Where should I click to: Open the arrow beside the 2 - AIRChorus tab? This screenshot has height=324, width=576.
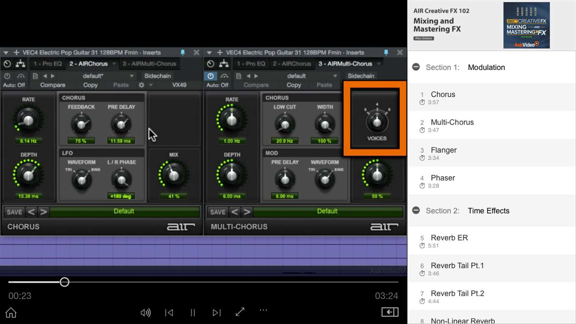[x=114, y=64]
